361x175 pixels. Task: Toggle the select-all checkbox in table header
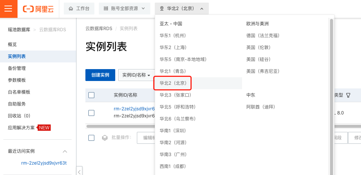click(91, 95)
